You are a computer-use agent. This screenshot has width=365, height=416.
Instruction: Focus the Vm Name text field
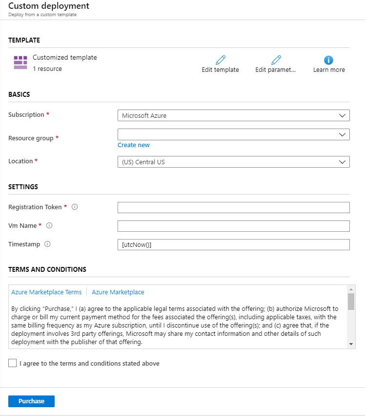pyautogui.click(x=233, y=226)
